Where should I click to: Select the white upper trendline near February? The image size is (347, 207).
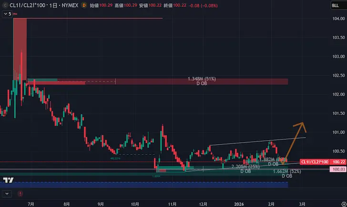click(x=286, y=139)
